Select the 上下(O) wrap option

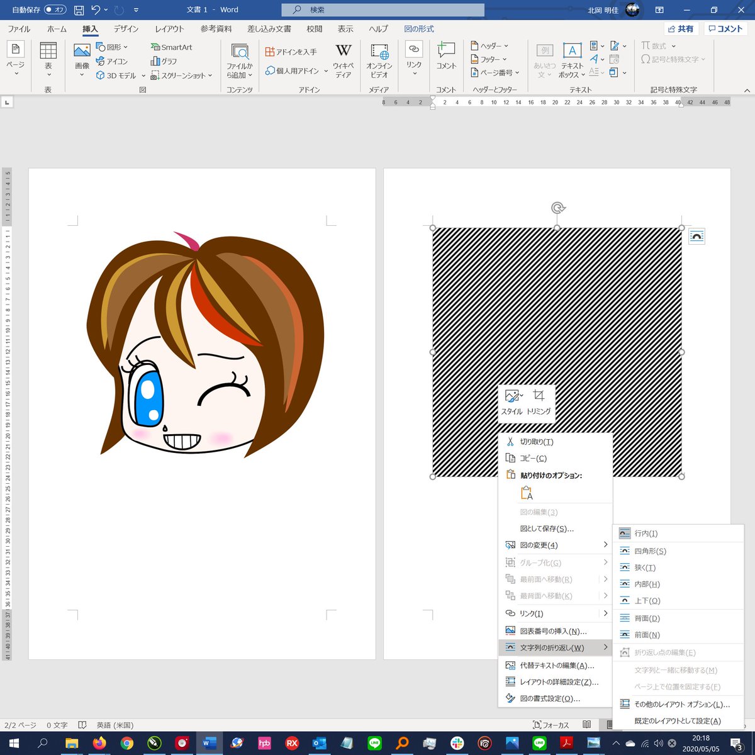click(678, 601)
